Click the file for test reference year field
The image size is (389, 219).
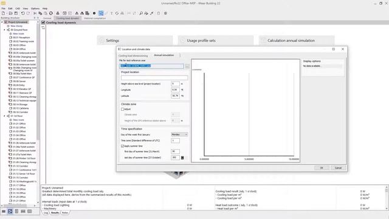click(151, 66)
